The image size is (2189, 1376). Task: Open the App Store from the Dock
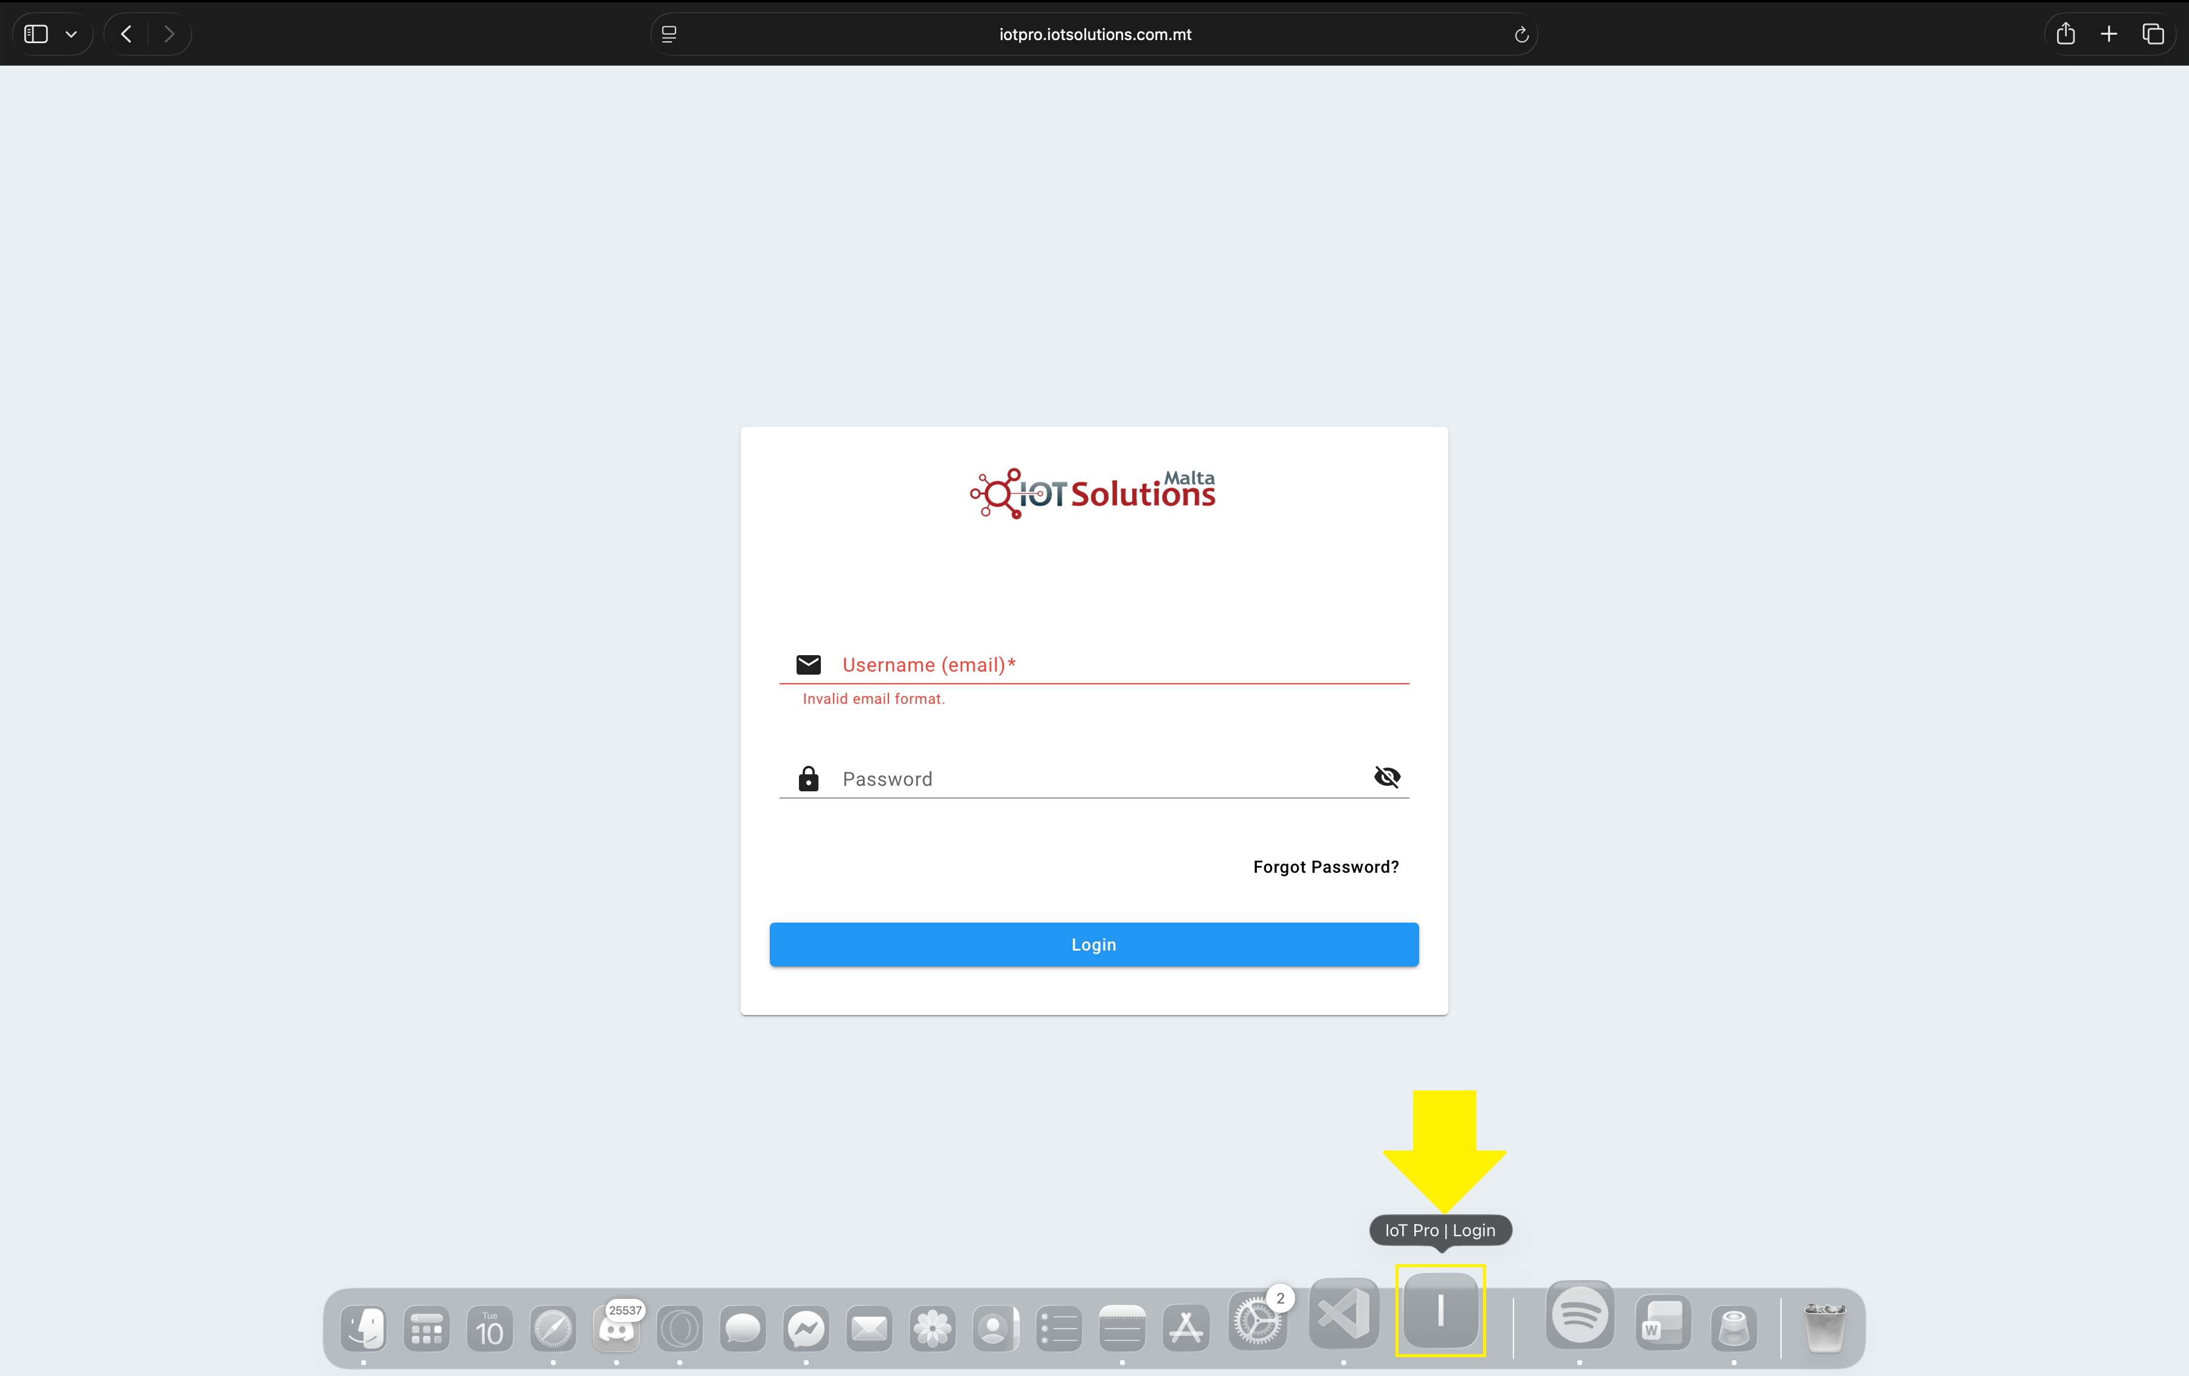coord(1186,1329)
